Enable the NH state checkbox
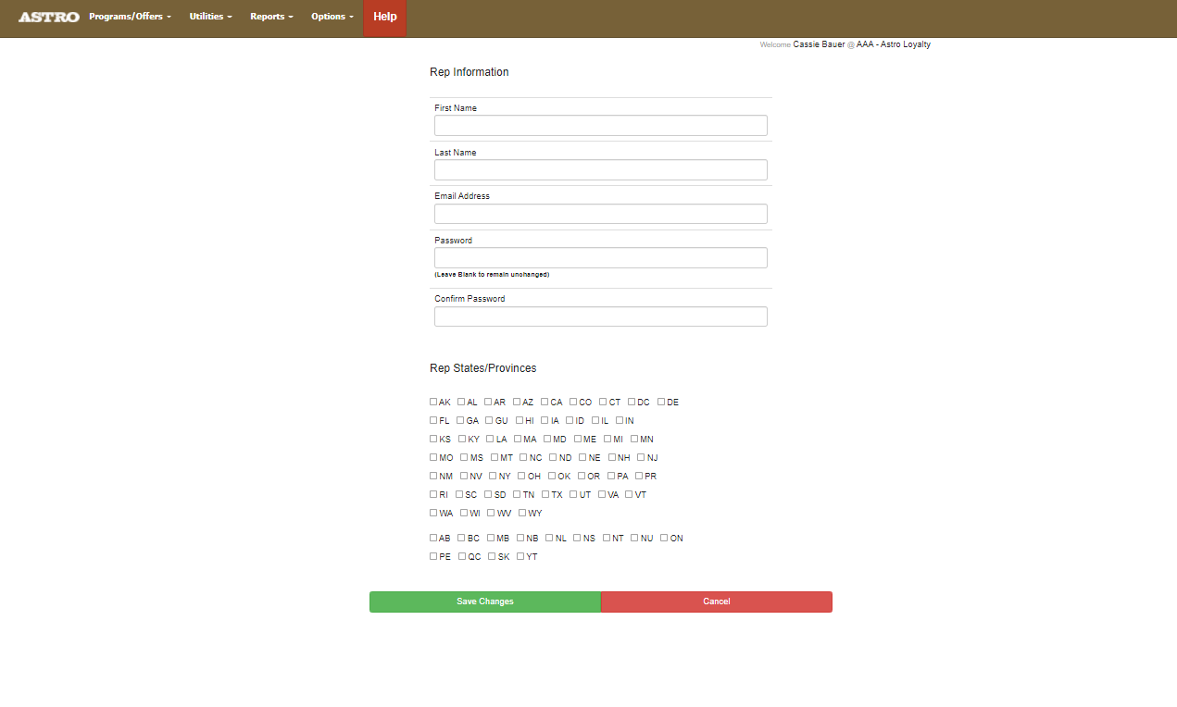The height and width of the screenshot is (707, 1177). [612, 457]
